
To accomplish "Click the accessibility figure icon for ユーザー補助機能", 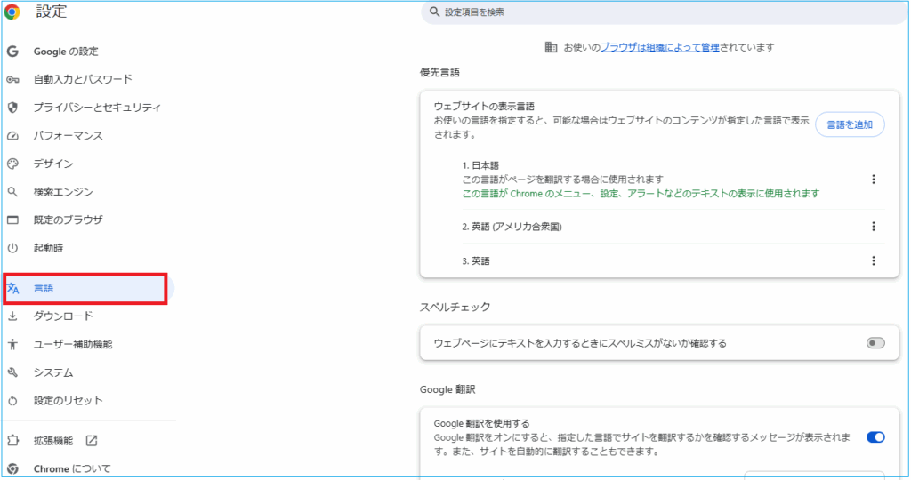I will tap(12, 344).
